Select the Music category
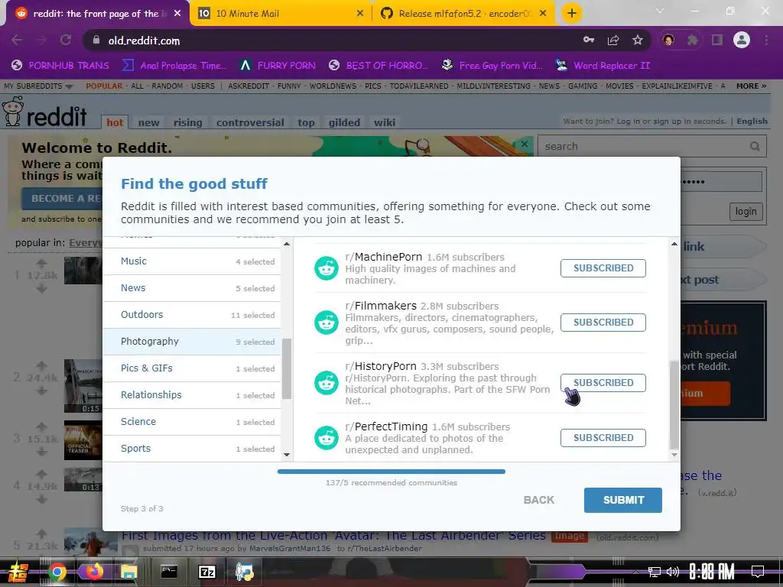The height and width of the screenshot is (587, 783). 192,261
